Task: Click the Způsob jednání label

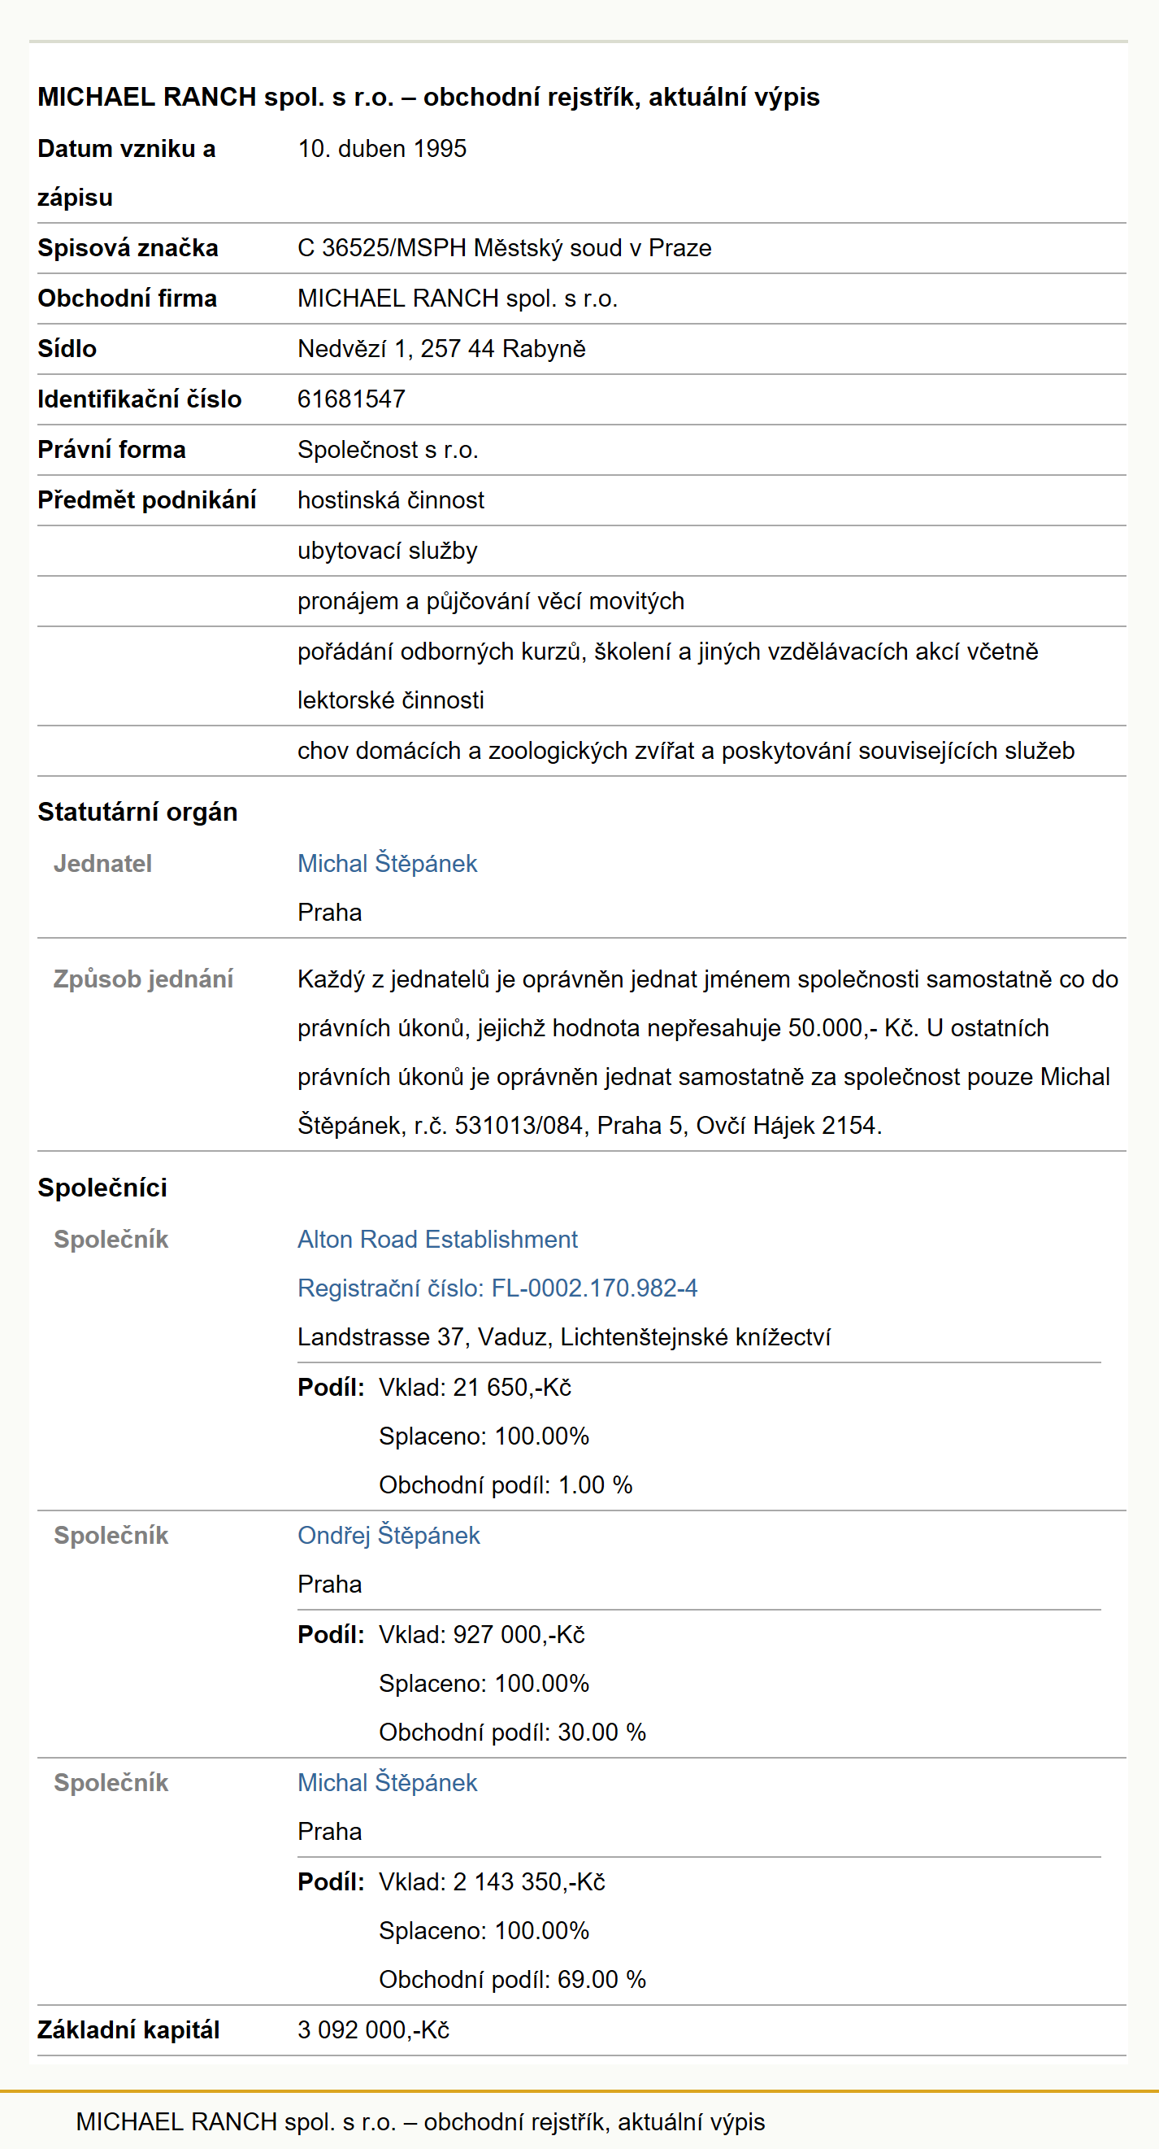Action: (x=142, y=979)
